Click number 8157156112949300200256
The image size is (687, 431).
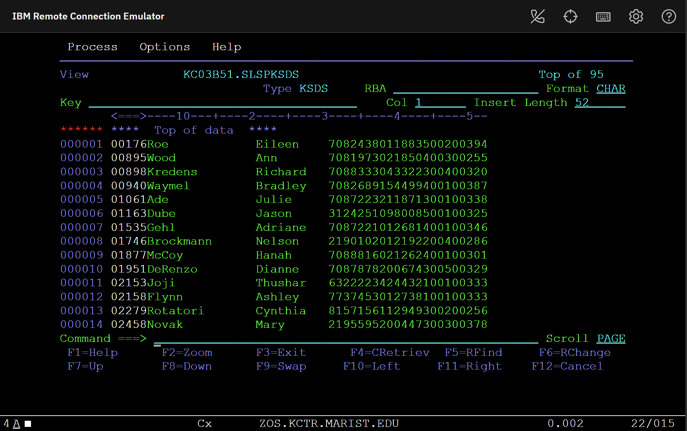pyautogui.click(x=408, y=311)
